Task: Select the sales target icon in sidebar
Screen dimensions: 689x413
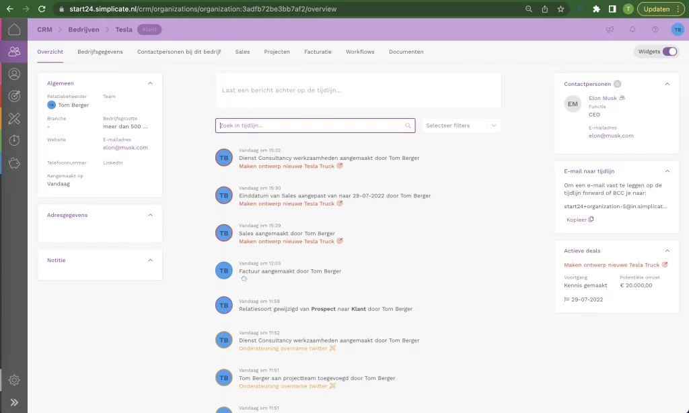Action: [14, 95]
